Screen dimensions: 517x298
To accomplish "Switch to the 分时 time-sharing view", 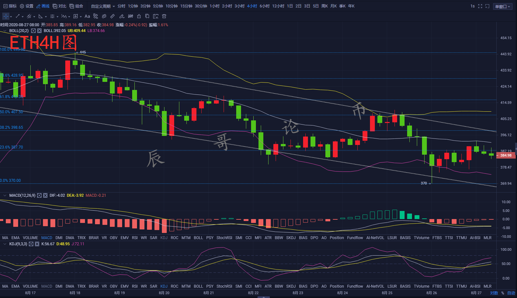I will 121,6.
